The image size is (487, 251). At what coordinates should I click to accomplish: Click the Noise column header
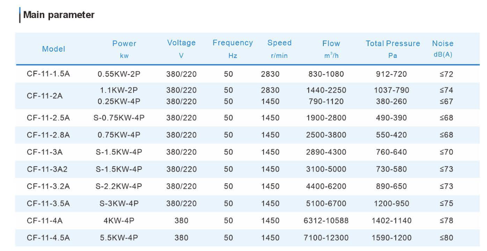click(x=442, y=44)
